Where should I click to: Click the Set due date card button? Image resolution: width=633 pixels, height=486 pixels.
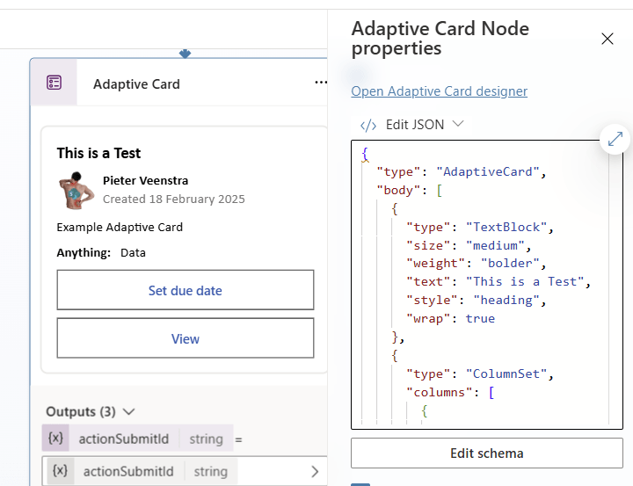click(186, 290)
